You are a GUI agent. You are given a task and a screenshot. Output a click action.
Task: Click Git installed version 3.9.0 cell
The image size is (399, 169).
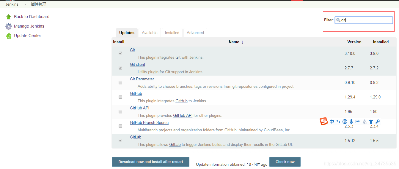(x=374, y=54)
